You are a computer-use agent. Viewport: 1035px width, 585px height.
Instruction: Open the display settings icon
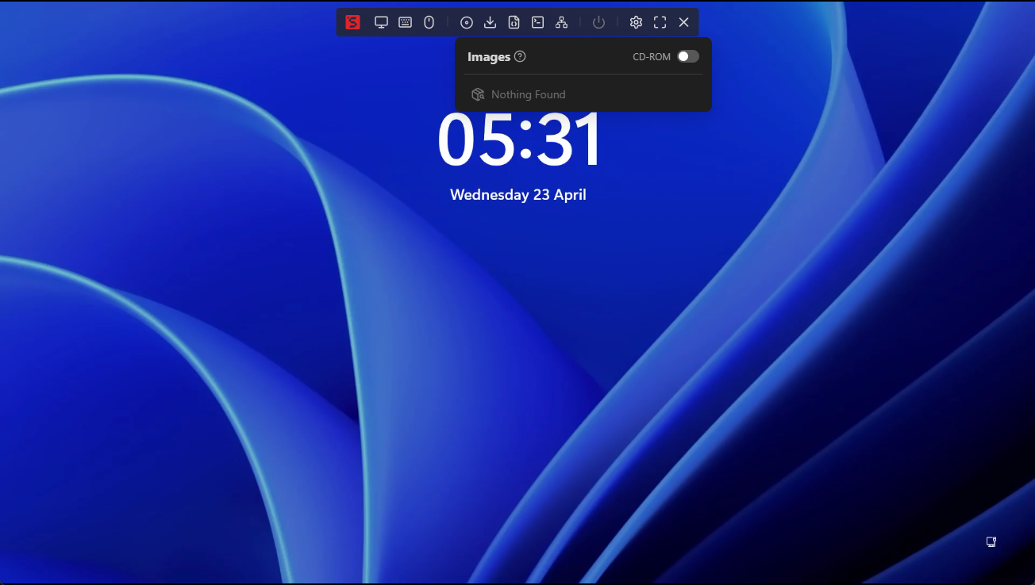coord(381,22)
